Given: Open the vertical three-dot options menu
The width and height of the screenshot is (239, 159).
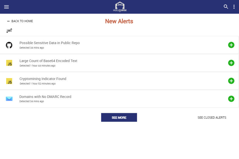Looking at the screenshot, I should pos(234,7).
